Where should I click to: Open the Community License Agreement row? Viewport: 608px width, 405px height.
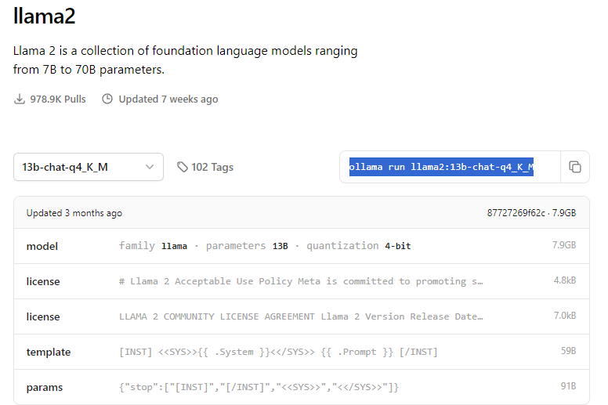pyautogui.click(x=301, y=316)
